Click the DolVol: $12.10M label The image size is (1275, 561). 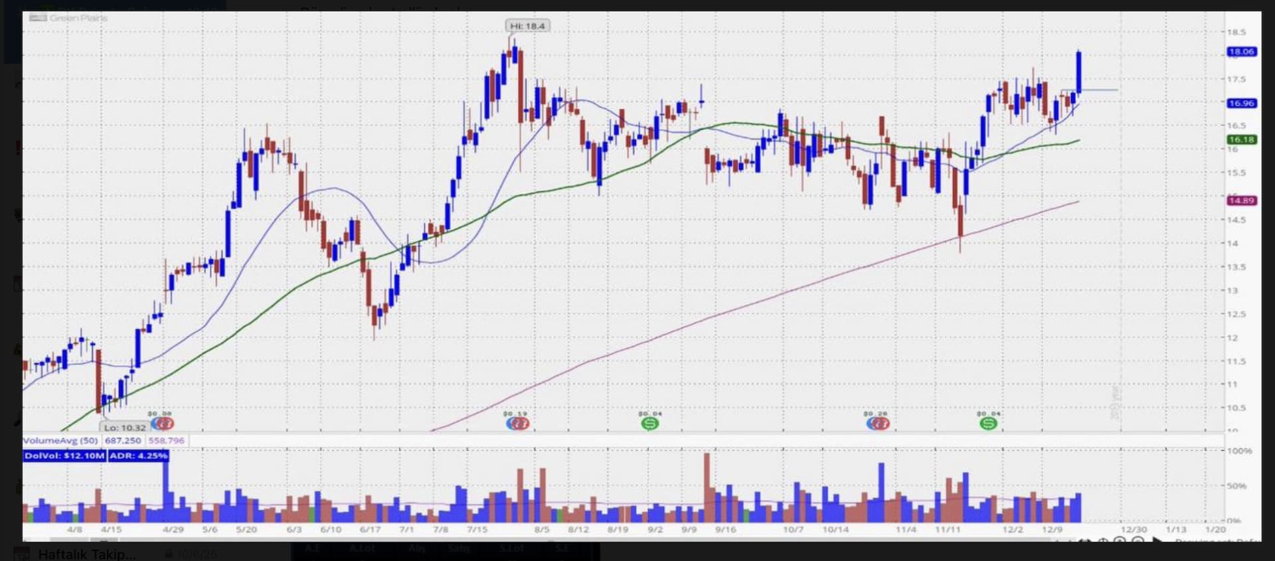64,455
